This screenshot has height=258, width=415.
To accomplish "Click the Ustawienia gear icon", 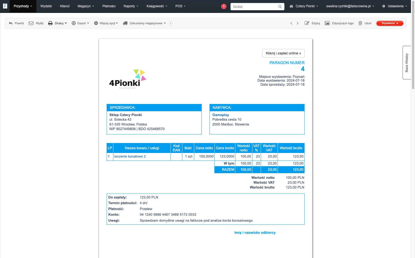I will (384, 6).
